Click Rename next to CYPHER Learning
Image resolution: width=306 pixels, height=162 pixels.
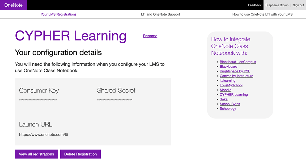150,36
